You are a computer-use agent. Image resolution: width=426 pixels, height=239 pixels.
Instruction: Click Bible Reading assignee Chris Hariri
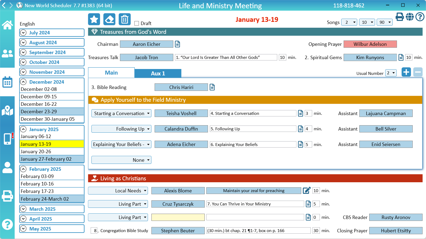pos(181,87)
